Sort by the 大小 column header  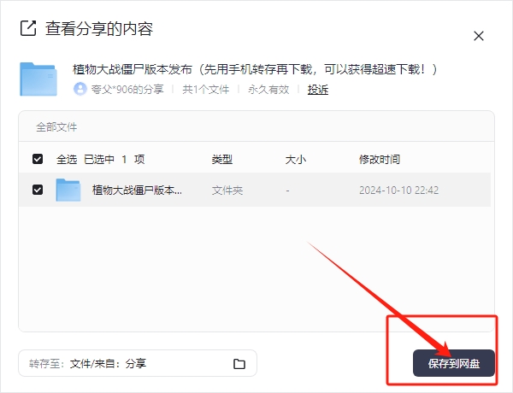295,159
